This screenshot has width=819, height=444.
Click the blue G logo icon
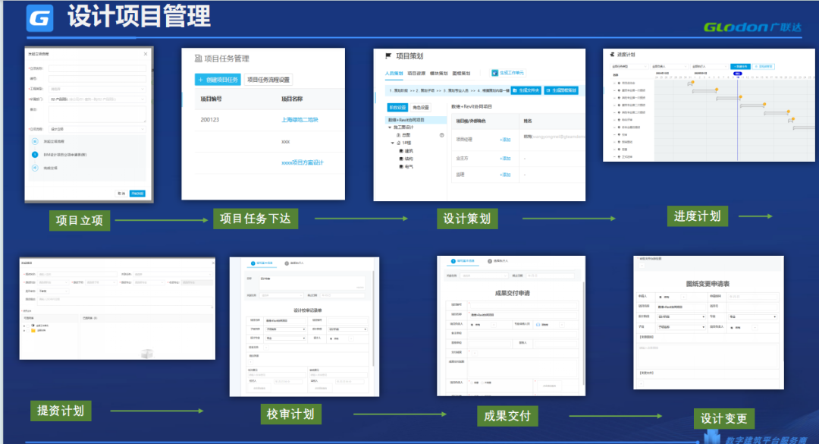coord(42,18)
